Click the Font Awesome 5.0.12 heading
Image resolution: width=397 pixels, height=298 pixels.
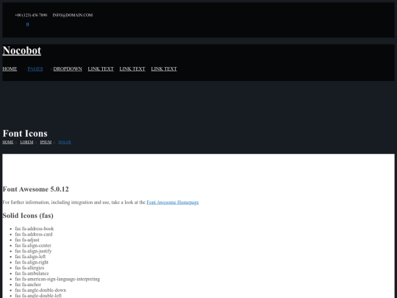click(x=36, y=189)
